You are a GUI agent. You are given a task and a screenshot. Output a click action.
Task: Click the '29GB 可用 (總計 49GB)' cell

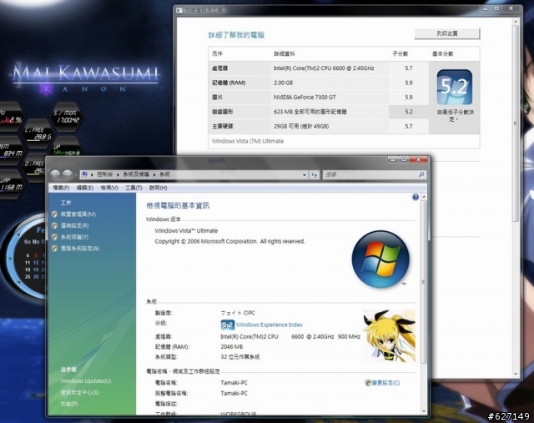pos(301,126)
